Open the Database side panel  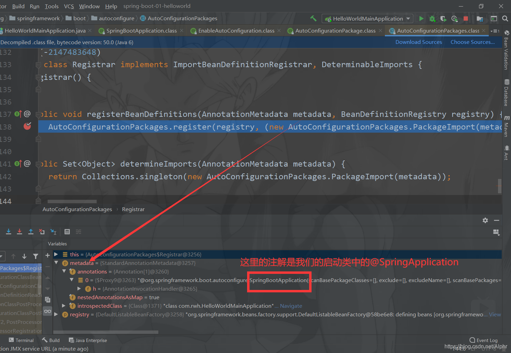[507, 93]
